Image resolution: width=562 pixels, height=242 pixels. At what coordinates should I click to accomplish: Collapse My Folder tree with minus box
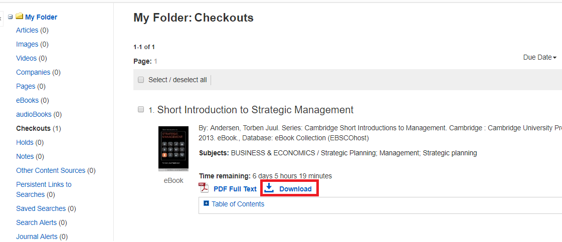point(11,17)
